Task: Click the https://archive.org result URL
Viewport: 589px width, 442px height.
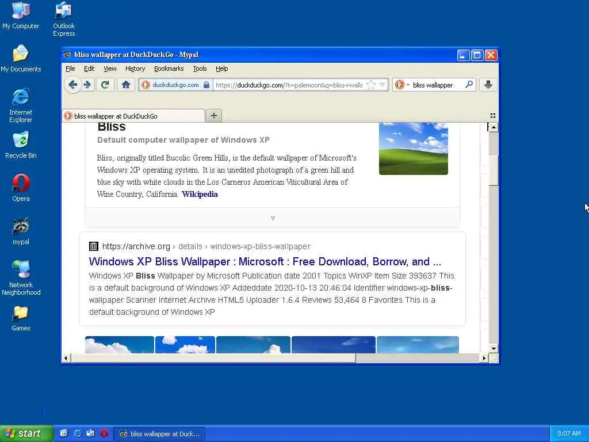Action: click(136, 246)
